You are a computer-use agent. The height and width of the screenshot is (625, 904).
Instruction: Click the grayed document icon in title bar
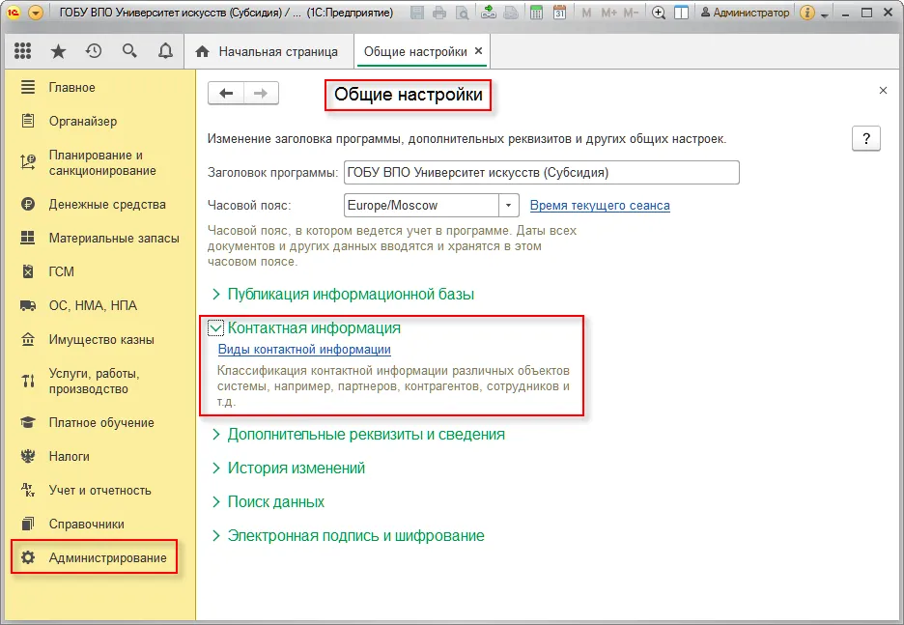pyautogui.click(x=511, y=13)
